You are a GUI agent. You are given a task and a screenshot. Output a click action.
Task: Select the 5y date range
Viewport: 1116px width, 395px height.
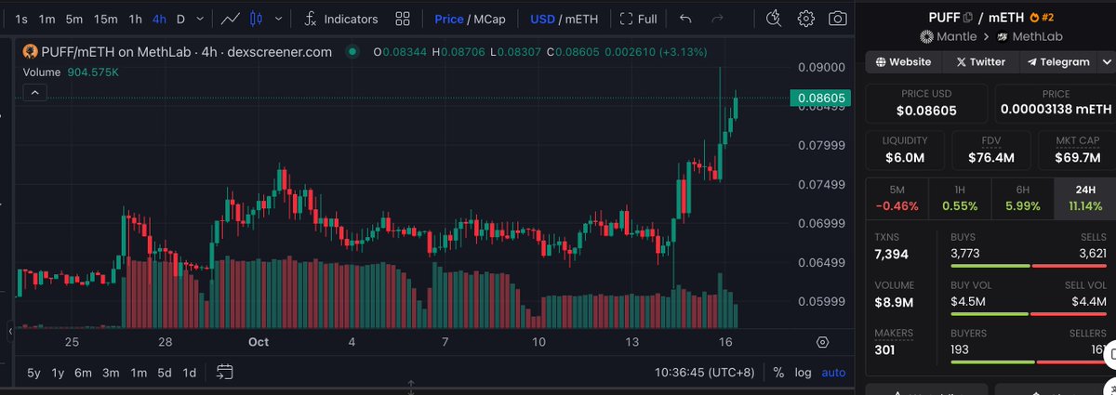tap(33, 373)
